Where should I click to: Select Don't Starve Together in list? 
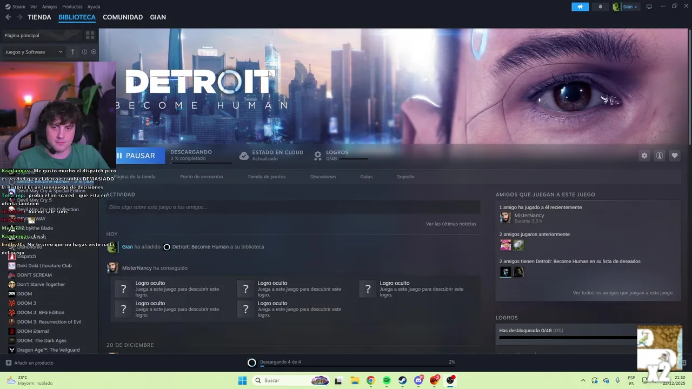click(x=41, y=284)
